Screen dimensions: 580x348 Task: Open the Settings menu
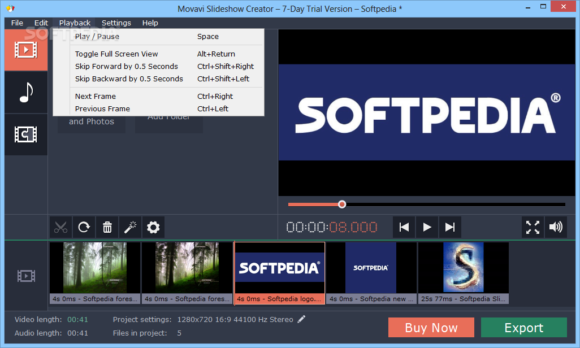116,23
